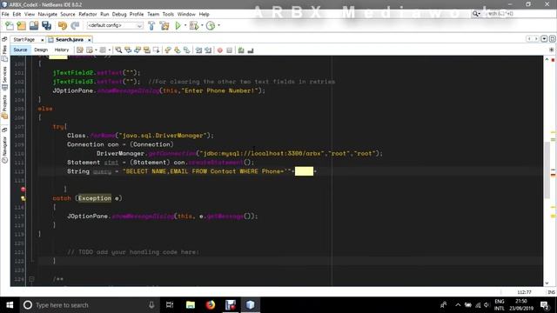Screen dimensions: 557x313
Task: Open the Projects side panel
Action: (4, 107)
